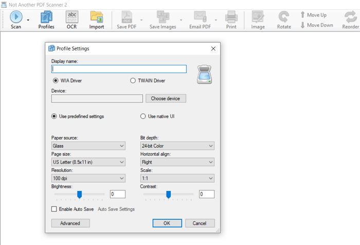Click the Save PDF toolbar icon
This screenshot has width=360, height=245.
[x=127, y=20]
